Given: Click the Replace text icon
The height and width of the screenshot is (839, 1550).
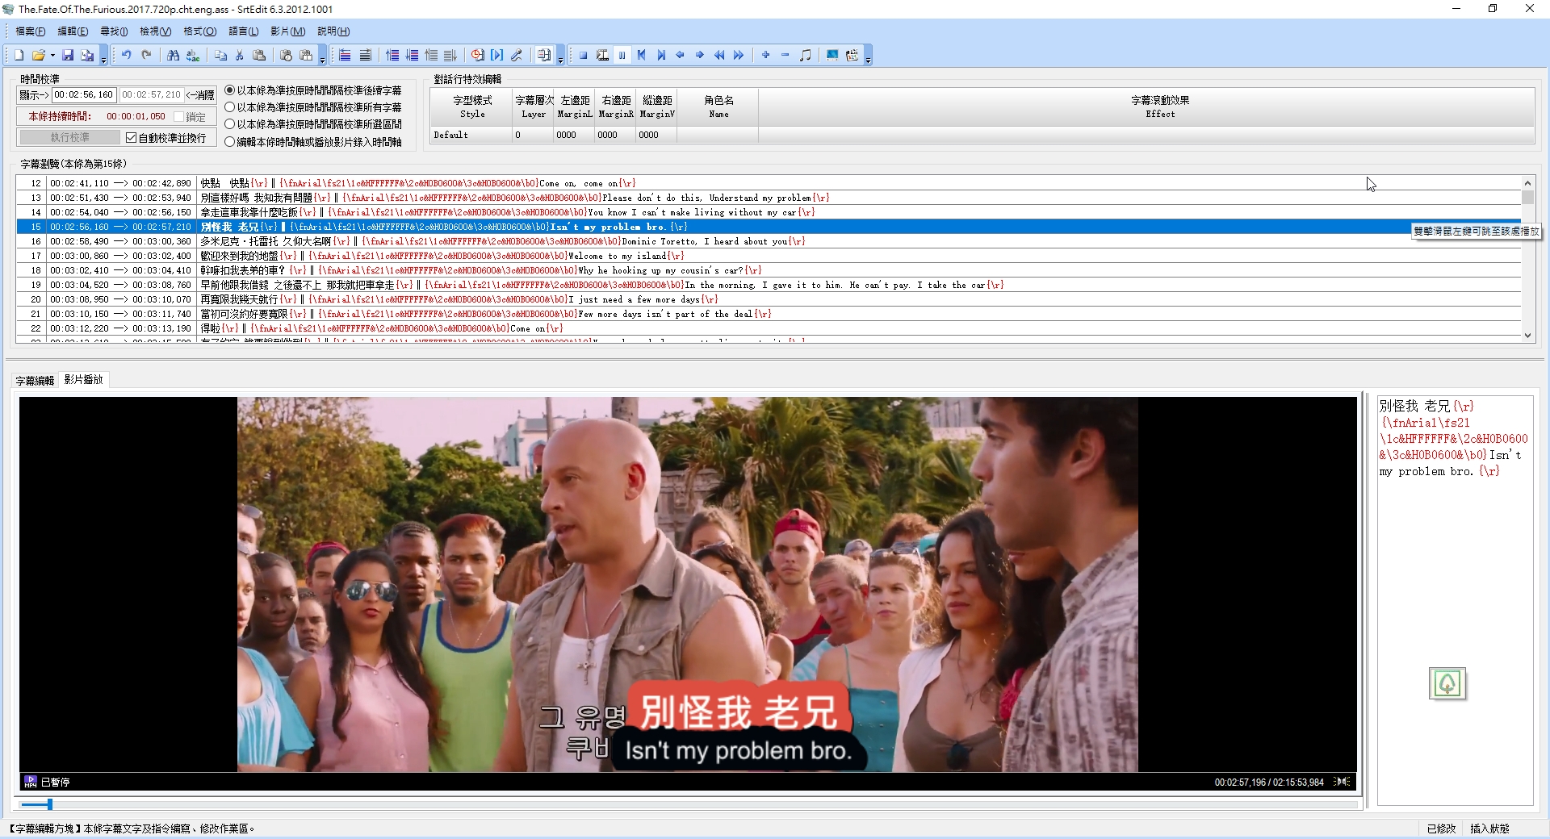Looking at the screenshot, I should click(x=193, y=55).
